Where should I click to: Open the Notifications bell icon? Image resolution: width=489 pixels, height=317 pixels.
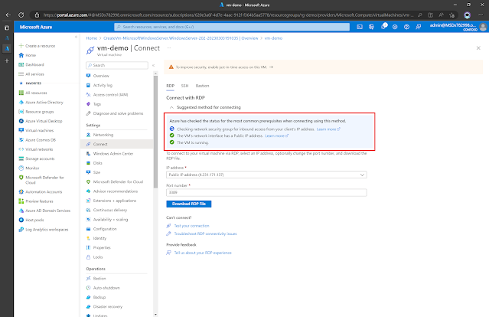(x=383, y=27)
